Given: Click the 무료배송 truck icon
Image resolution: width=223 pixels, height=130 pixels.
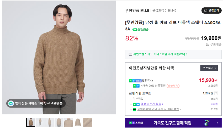Looking at the screenshot, I should pyautogui.click(x=208, y=44).
